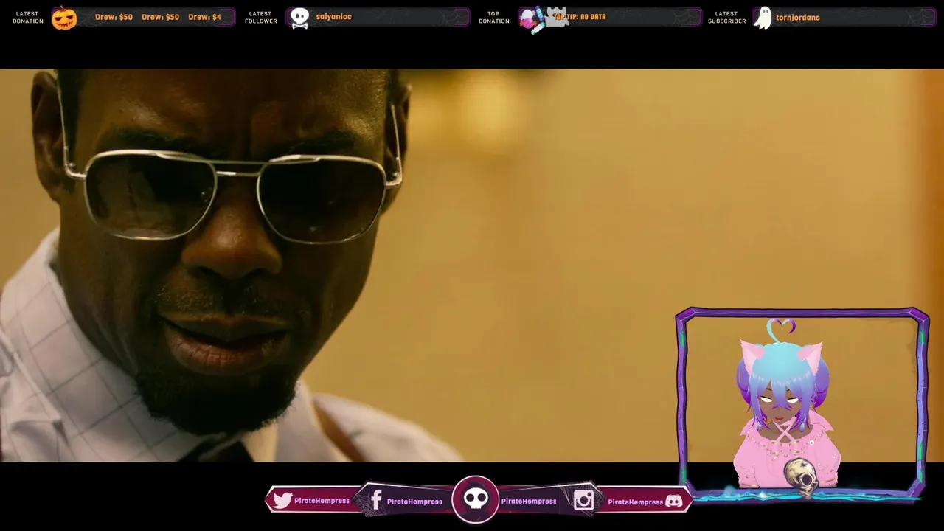This screenshot has width=944, height=531.
Task: Click the Discord logo icon
Action: [x=674, y=502]
